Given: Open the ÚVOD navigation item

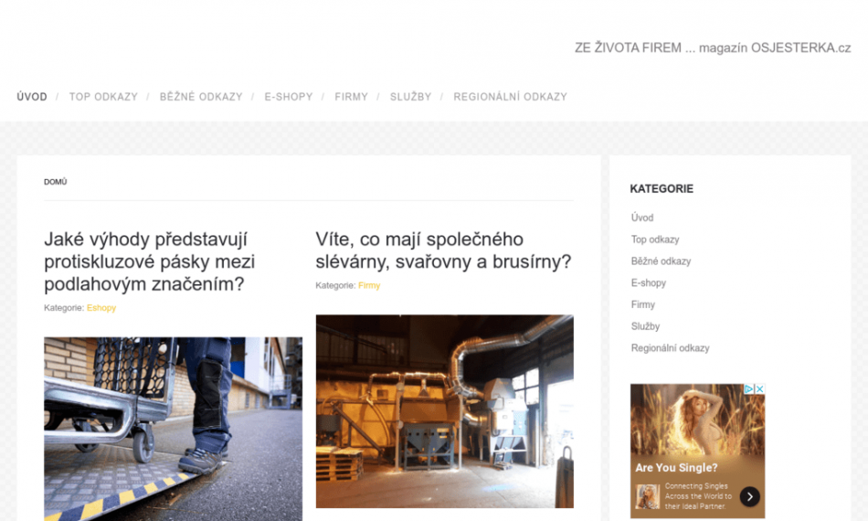Looking at the screenshot, I should coord(32,97).
